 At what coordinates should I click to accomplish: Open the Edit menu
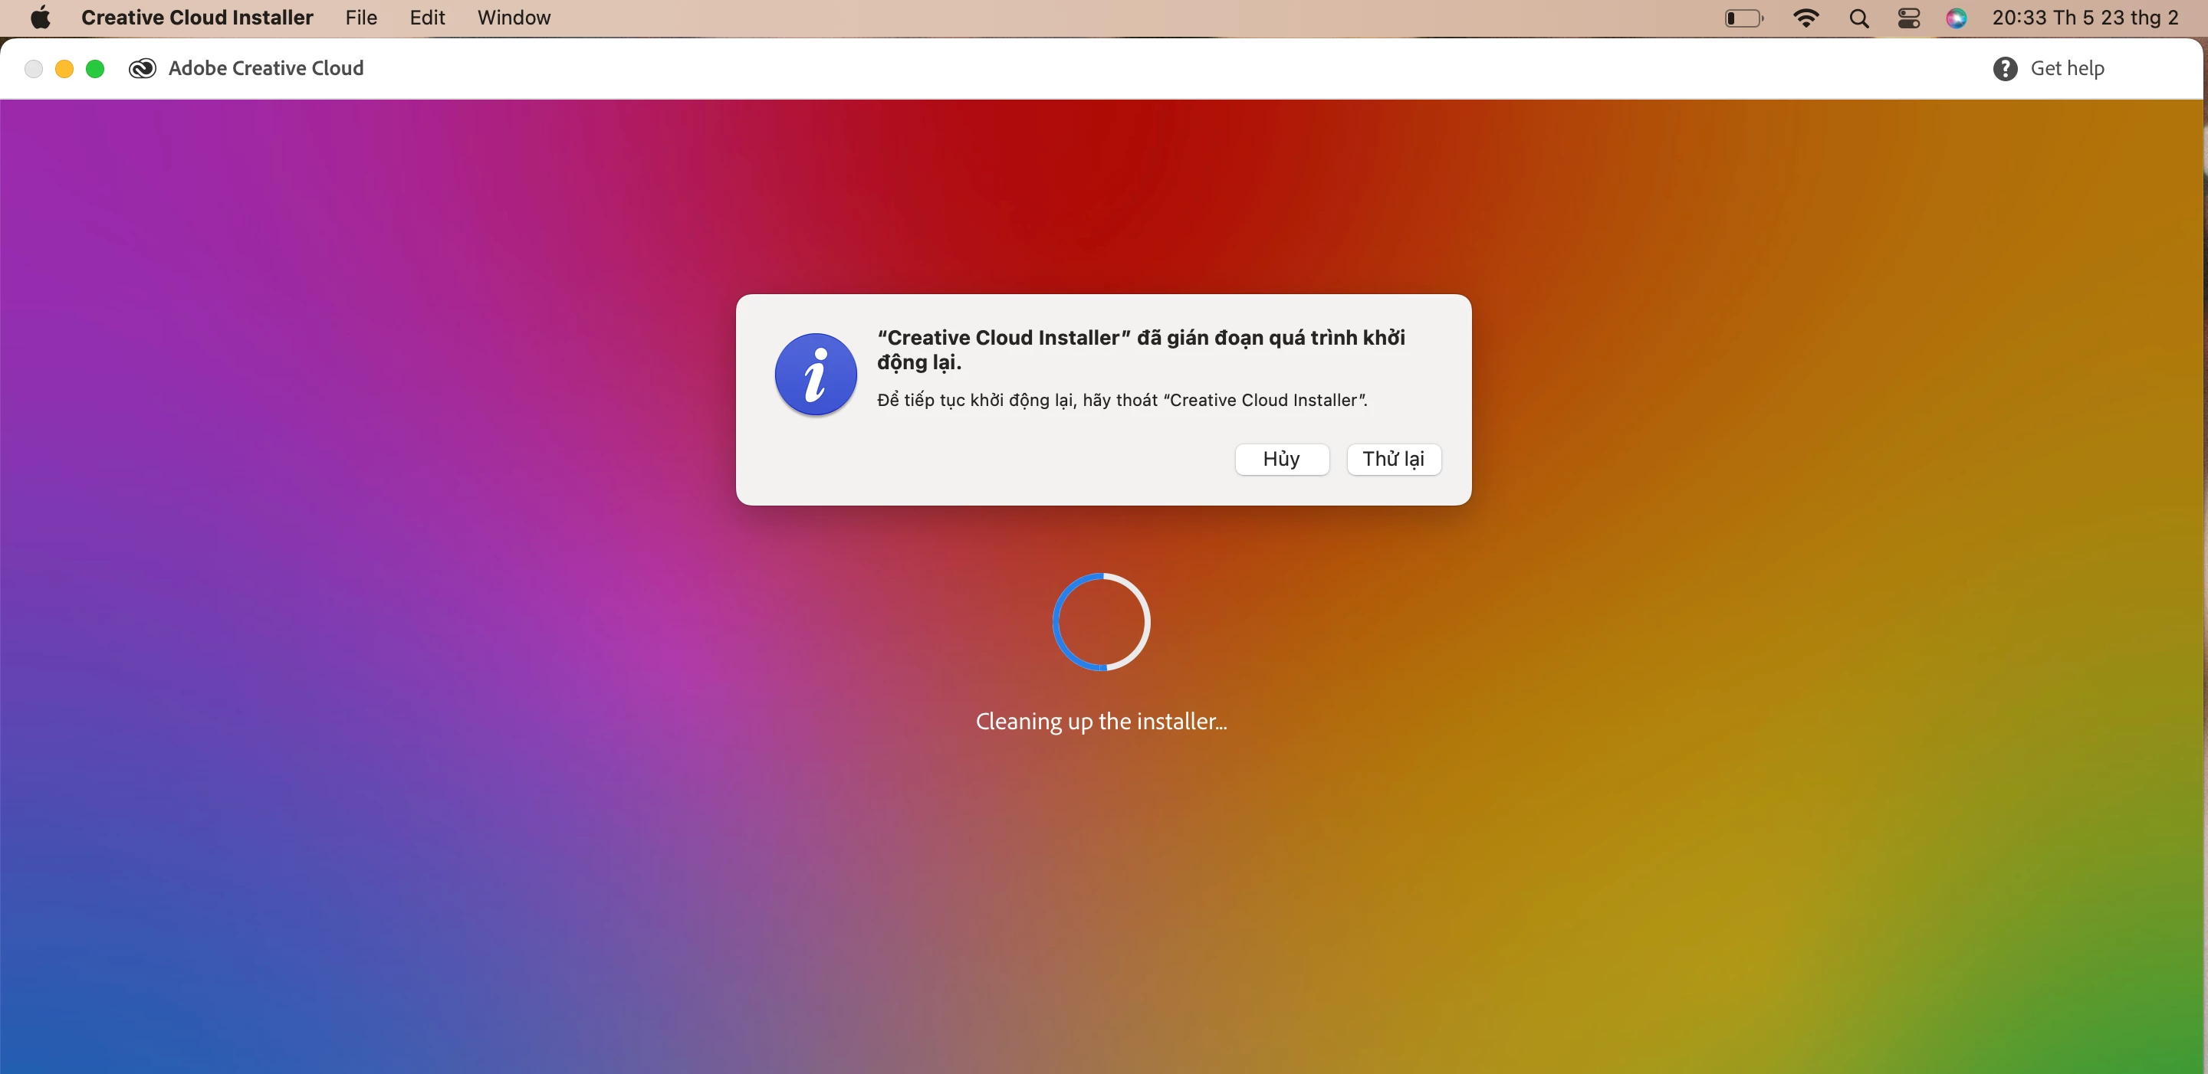click(x=427, y=18)
